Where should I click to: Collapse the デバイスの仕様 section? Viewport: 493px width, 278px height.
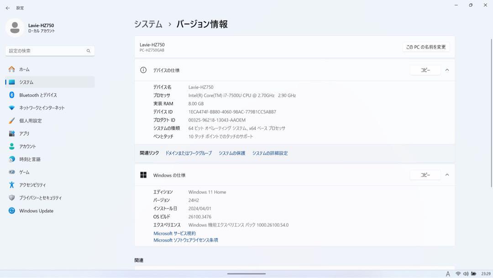(447, 70)
